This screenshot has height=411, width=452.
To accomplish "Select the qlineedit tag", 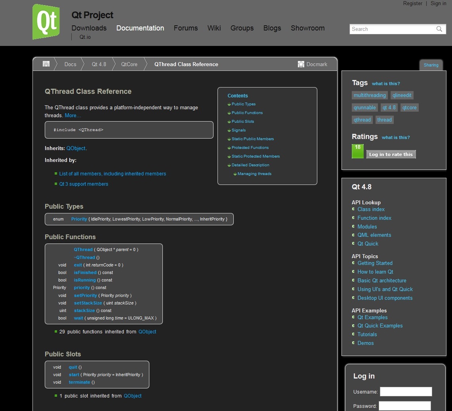I will 402,95.
